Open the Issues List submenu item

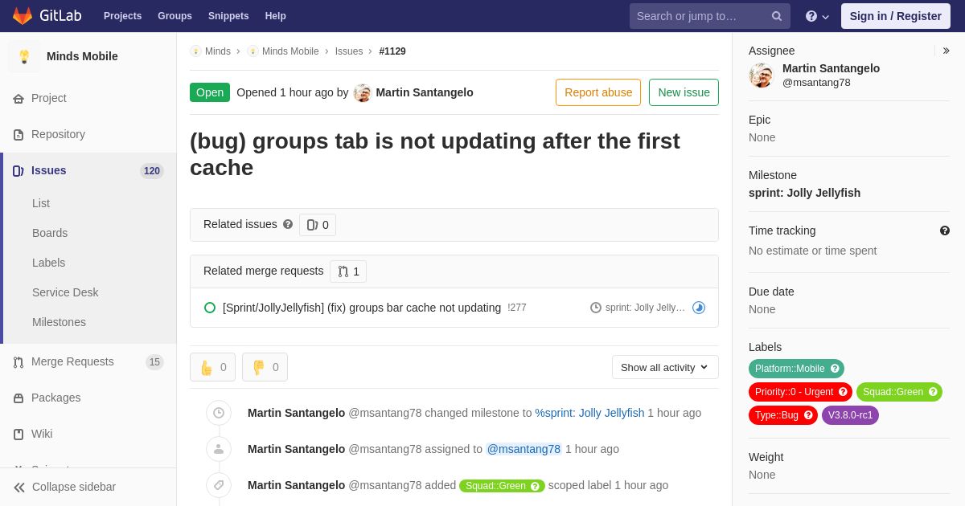[41, 203]
